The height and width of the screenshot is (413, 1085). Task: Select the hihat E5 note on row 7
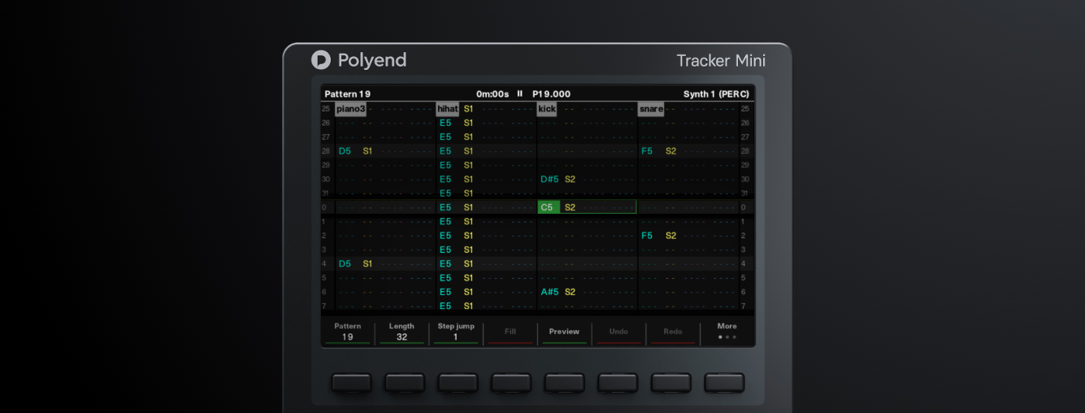[445, 306]
